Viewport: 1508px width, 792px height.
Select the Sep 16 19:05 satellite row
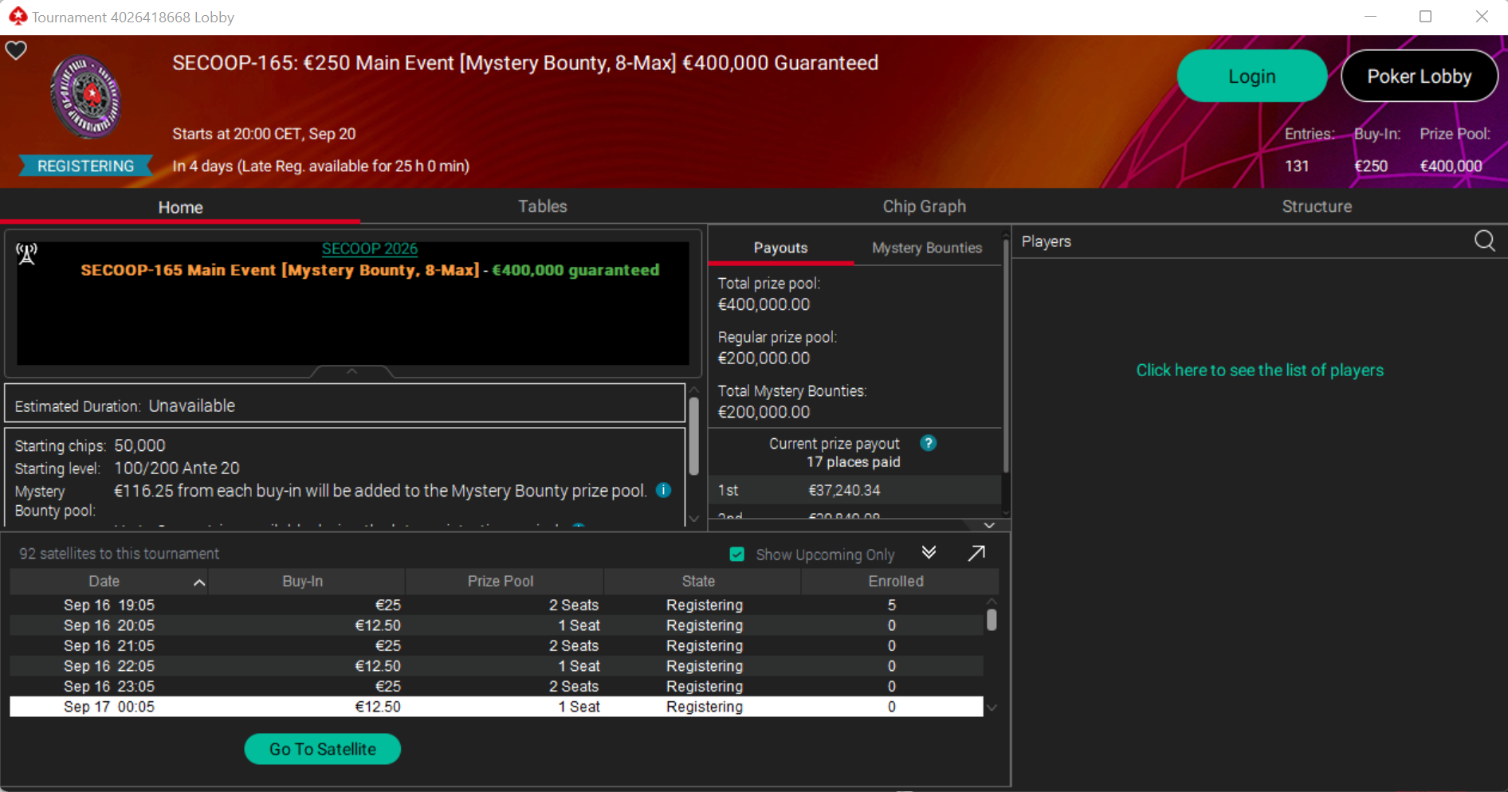497,605
